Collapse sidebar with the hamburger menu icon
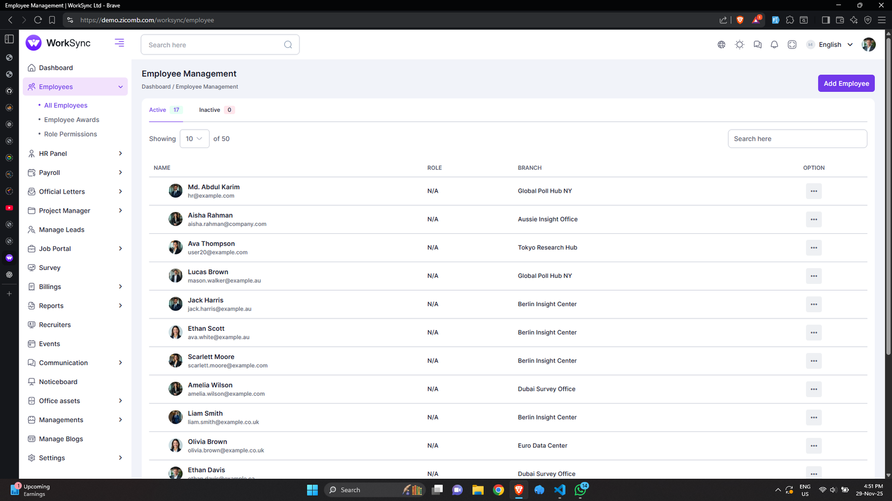 119,43
